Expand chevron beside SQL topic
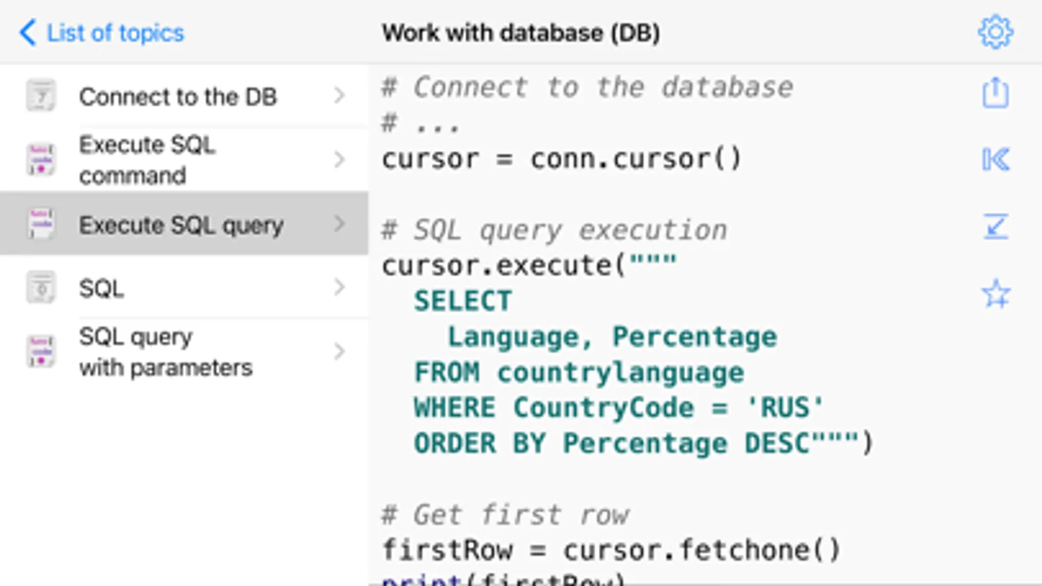The image size is (1042, 586). click(339, 287)
